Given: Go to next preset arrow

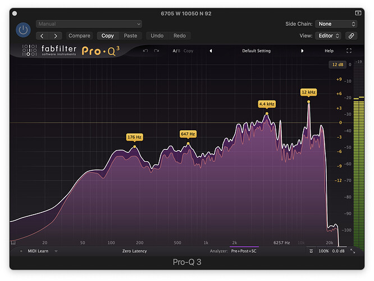Looking at the screenshot, I should point(302,51).
